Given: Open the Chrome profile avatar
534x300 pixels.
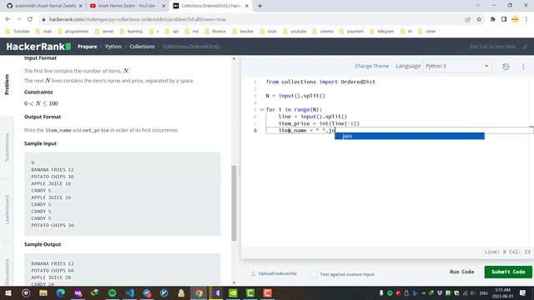Looking at the screenshot, I should point(516,19).
